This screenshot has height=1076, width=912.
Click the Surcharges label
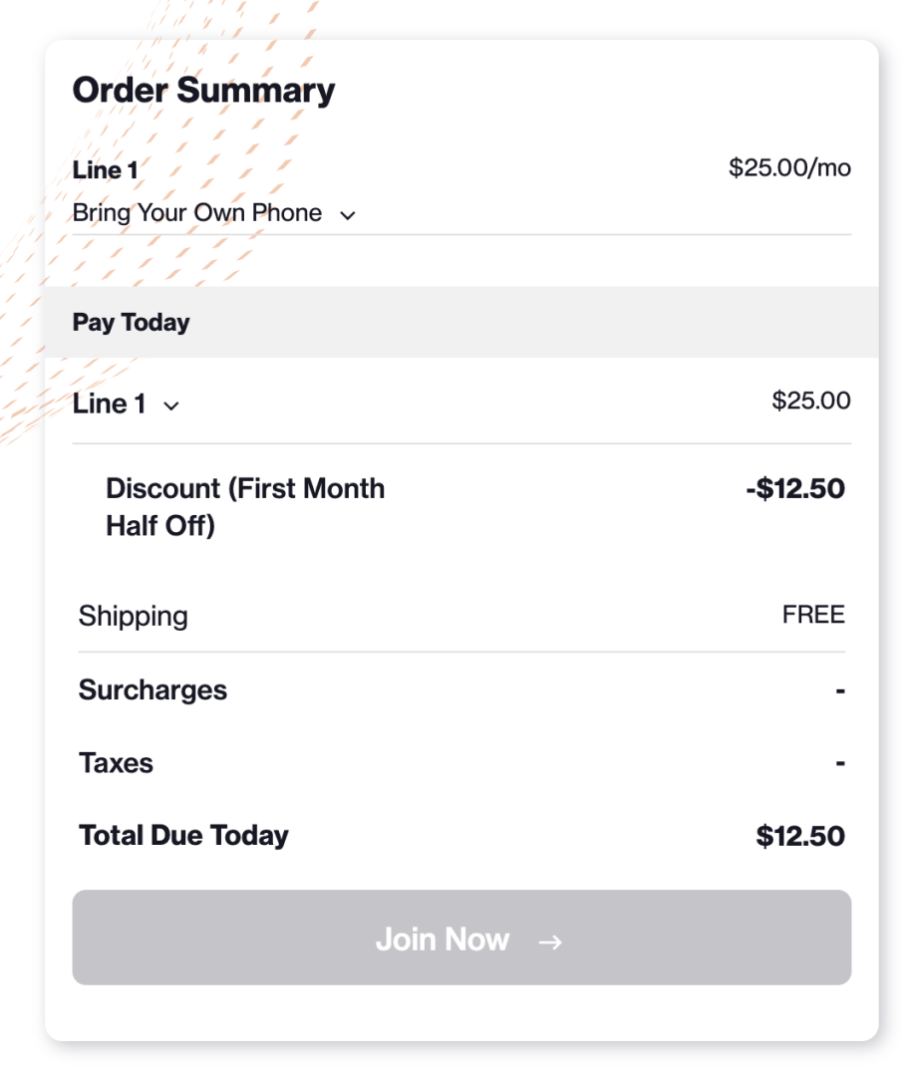coord(152,690)
